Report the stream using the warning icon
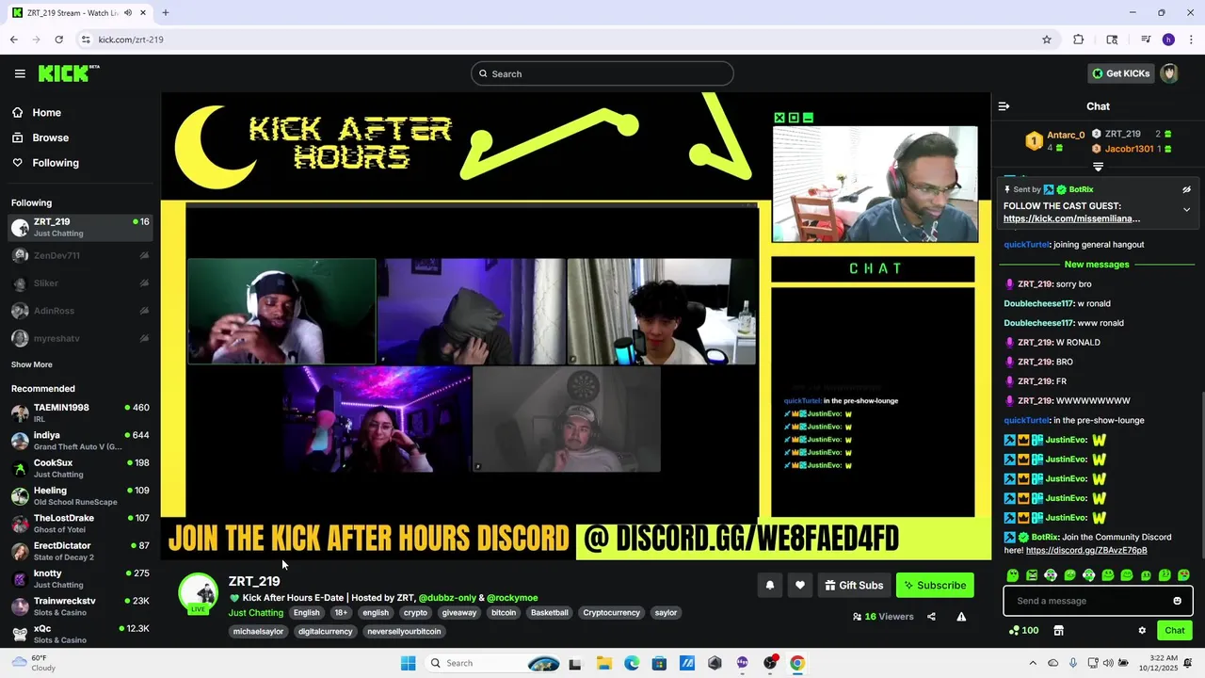The image size is (1205, 678). [961, 617]
